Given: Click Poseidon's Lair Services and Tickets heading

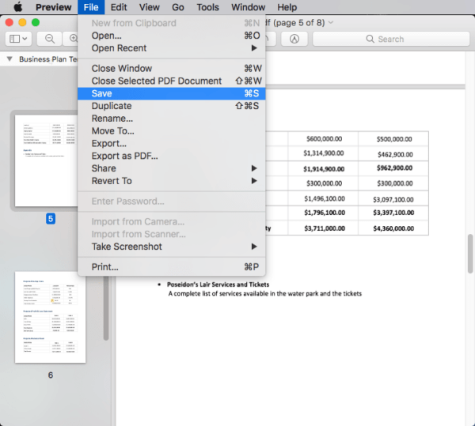Looking at the screenshot, I should click(218, 285).
